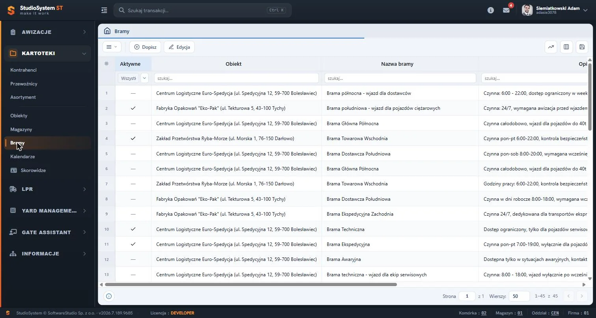
Task: Toggle the Aktywne dash in row 9
Action: (133, 214)
